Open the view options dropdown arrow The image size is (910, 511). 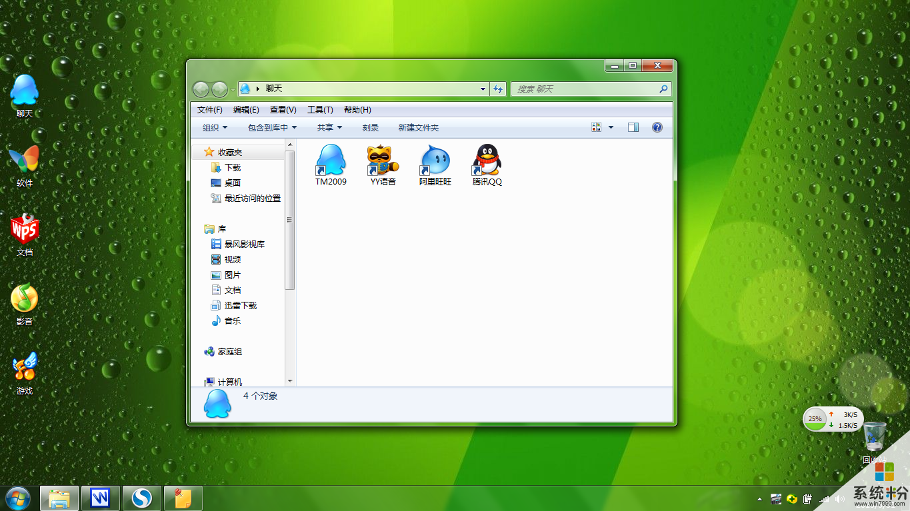point(611,127)
